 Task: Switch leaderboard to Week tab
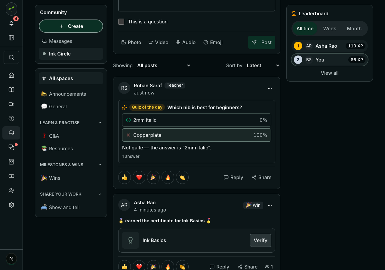click(330, 28)
